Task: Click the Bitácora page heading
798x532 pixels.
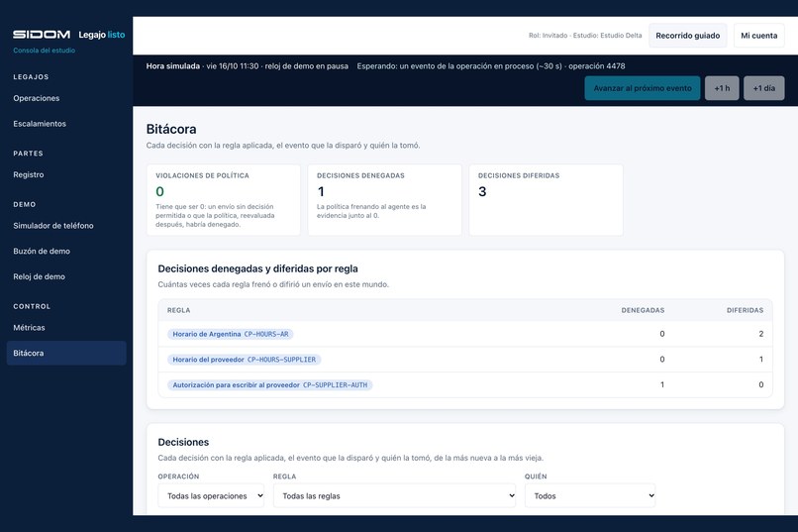Action: [x=171, y=130]
